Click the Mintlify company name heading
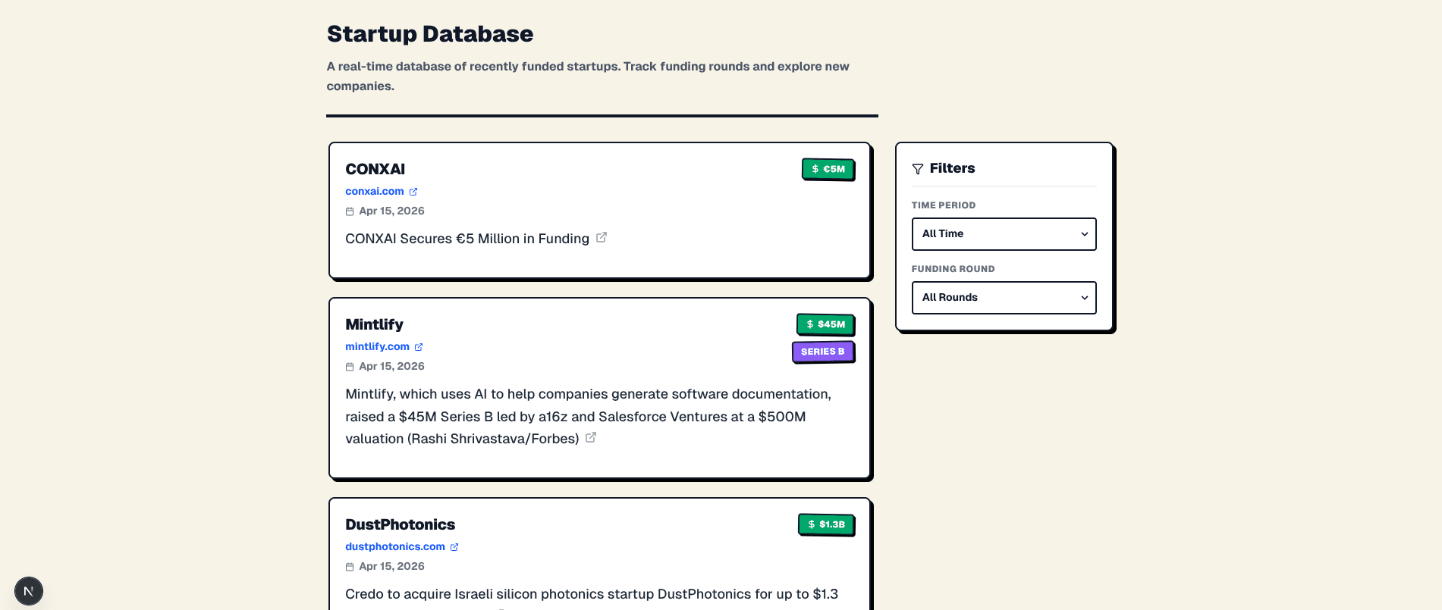Viewport: 1442px width, 610px height. (374, 324)
